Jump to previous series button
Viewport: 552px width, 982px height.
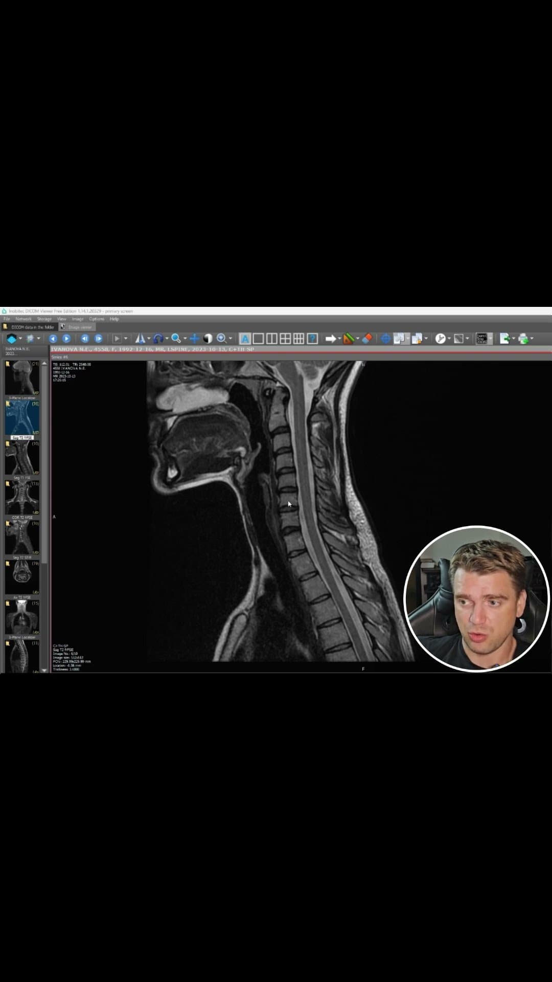click(85, 339)
